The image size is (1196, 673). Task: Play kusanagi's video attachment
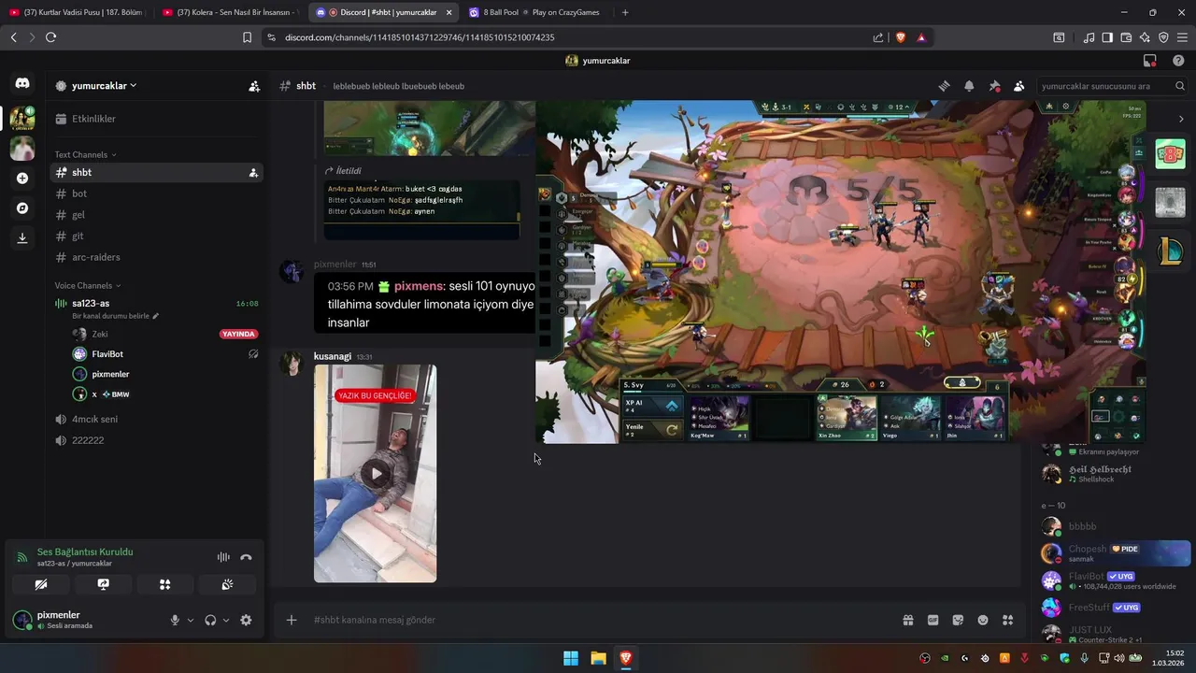(x=376, y=473)
